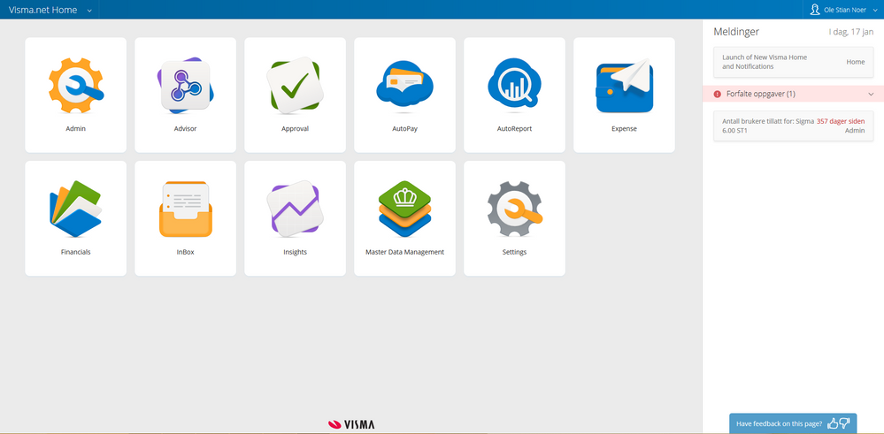Open the Settings gear icon
Screen dimensions: 884x434
(x=514, y=209)
